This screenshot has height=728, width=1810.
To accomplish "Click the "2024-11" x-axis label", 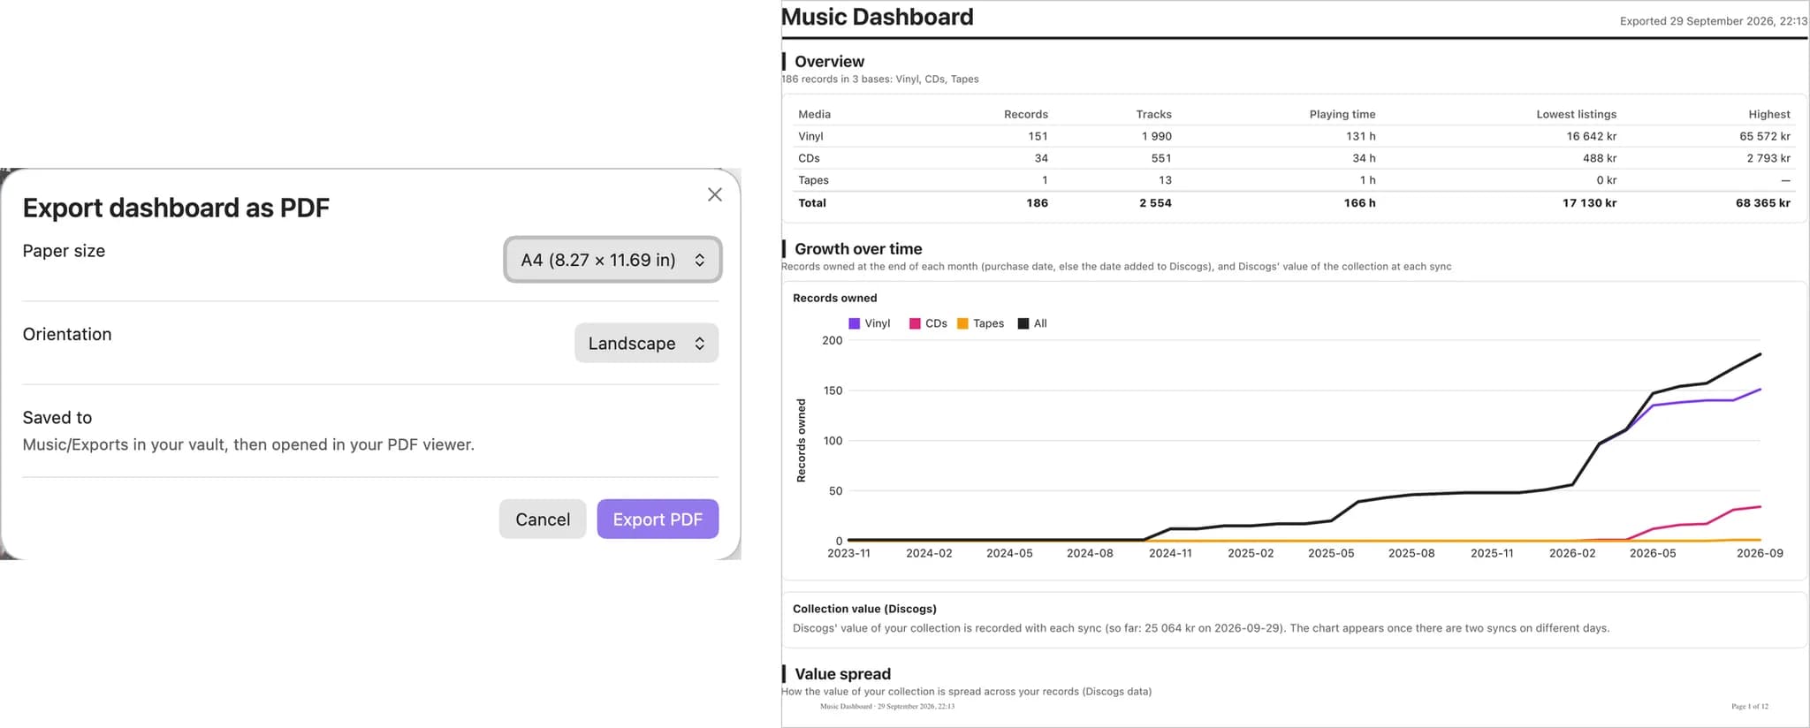I will click(x=1170, y=553).
